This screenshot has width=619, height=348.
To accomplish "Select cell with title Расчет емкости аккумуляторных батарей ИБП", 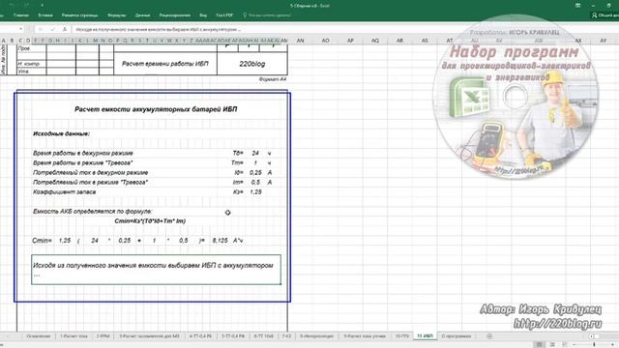I will click(x=156, y=109).
